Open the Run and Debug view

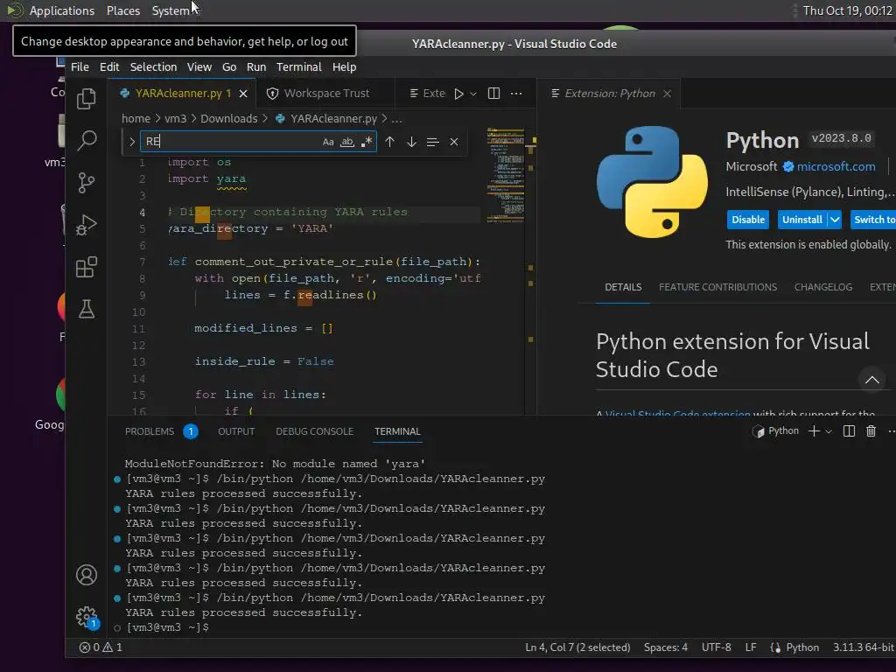[x=87, y=225]
